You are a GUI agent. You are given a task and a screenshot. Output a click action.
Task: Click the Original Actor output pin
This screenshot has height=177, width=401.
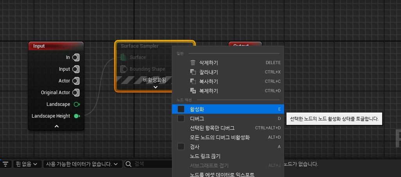(x=76, y=93)
